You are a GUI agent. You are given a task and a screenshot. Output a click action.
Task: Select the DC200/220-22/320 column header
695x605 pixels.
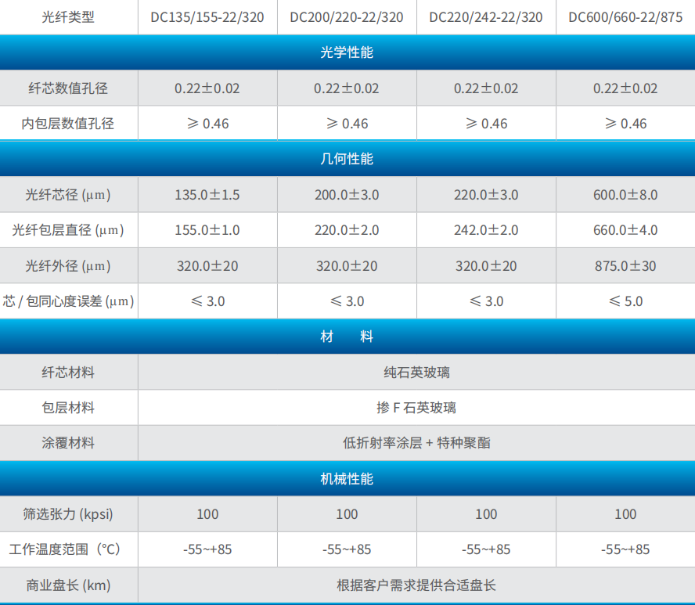click(347, 16)
